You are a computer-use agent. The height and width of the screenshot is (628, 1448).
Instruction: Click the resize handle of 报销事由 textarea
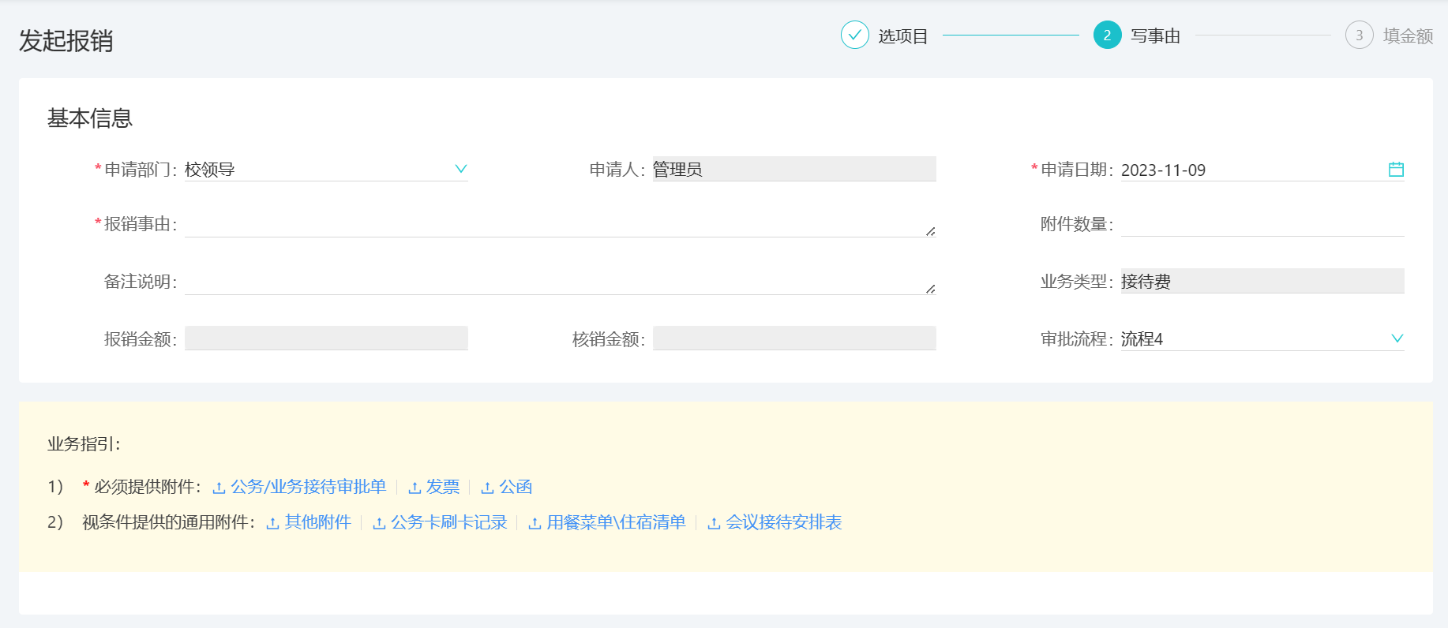(x=930, y=231)
